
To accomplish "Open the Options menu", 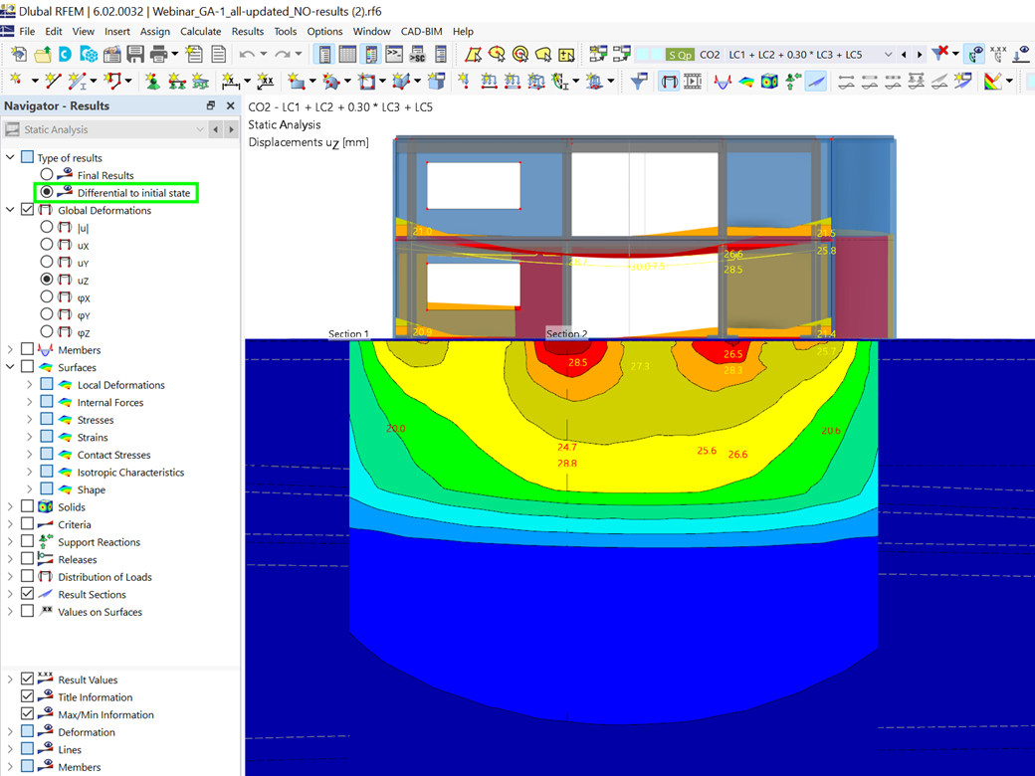I will (324, 31).
